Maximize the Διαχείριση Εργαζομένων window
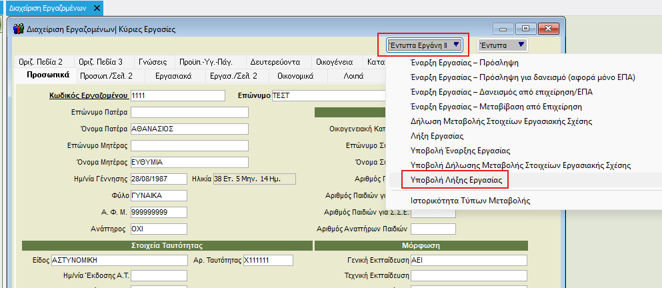This screenshot has width=662, height=288. pyautogui.click(x=526, y=29)
